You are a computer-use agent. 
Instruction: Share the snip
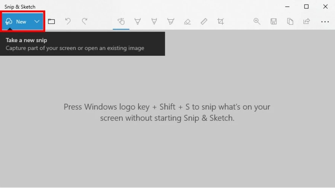click(x=307, y=21)
